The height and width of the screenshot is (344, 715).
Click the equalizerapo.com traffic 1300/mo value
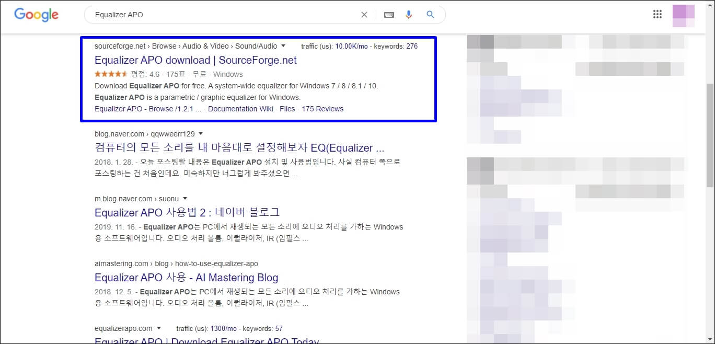pos(224,328)
